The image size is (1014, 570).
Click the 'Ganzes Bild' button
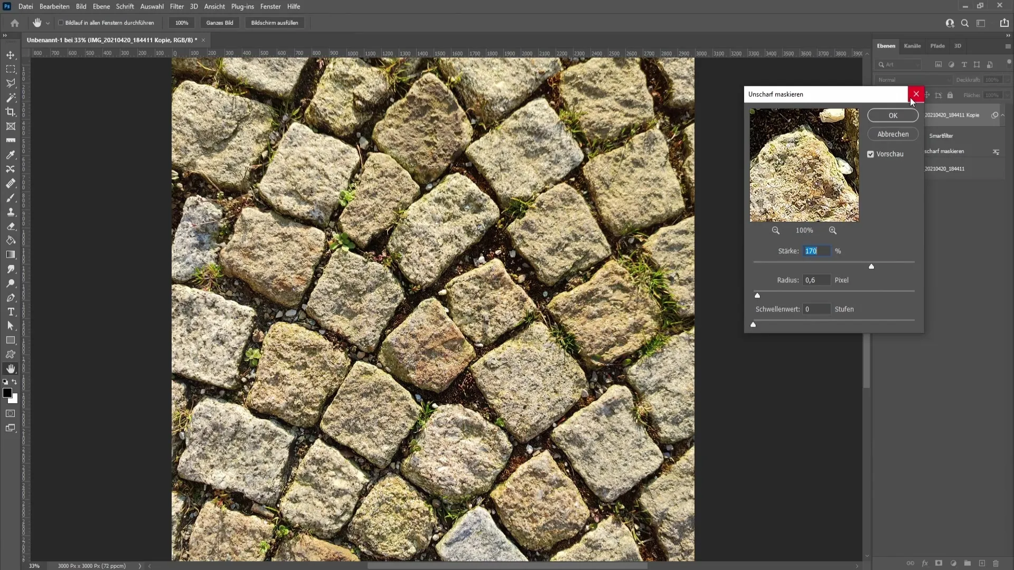click(x=220, y=23)
